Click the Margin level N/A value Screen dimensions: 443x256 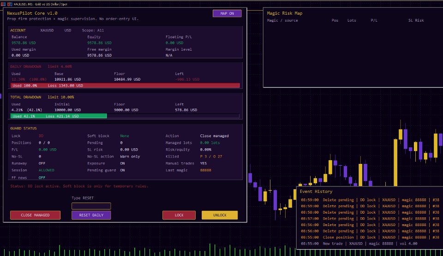click(169, 55)
